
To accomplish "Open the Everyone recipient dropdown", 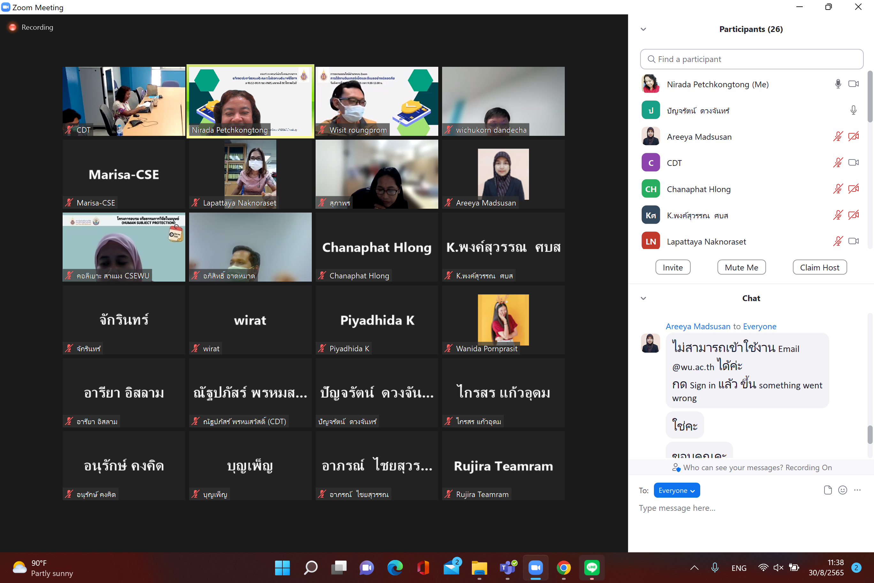I will coord(676,490).
